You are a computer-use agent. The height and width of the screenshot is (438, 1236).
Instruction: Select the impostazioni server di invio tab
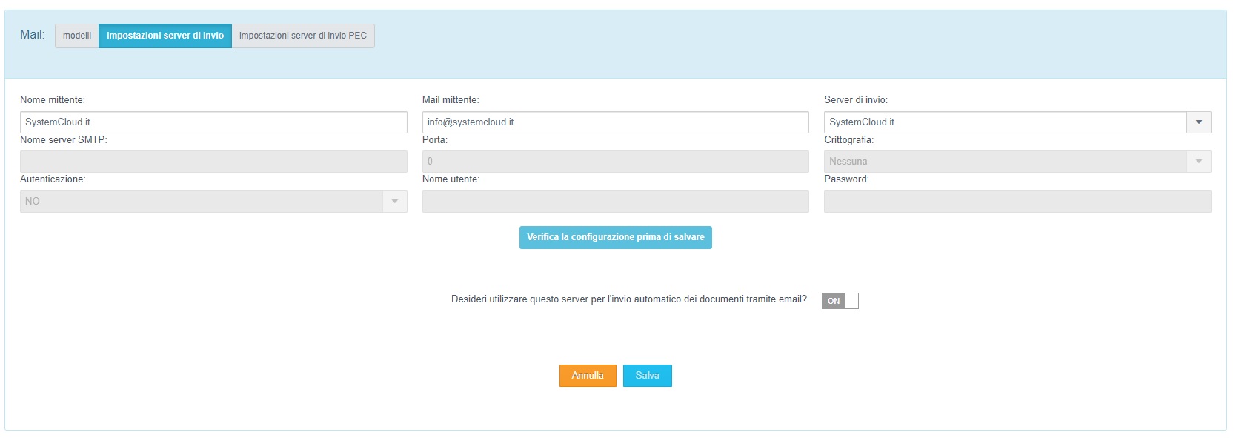(x=165, y=36)
